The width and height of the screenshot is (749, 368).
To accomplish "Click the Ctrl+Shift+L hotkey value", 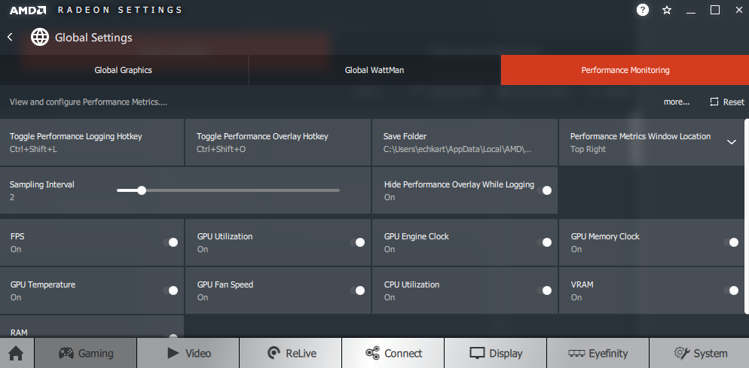I will [33, 149].
